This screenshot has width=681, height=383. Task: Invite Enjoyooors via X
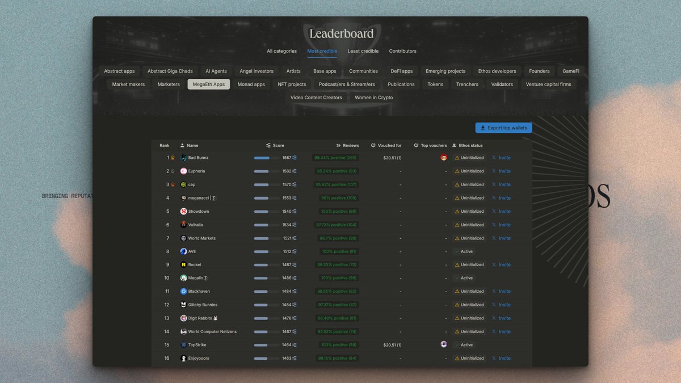point(501,358)
